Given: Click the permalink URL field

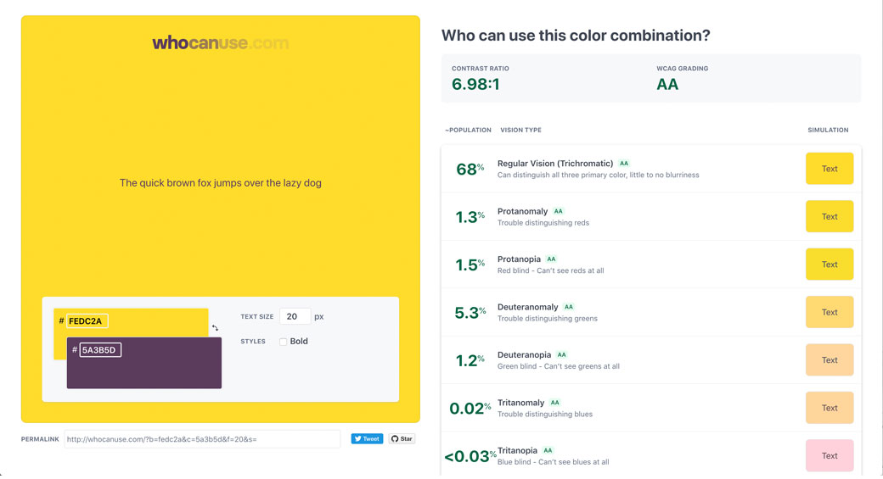Looking at the screenshot, I should [x=202, y=439].
